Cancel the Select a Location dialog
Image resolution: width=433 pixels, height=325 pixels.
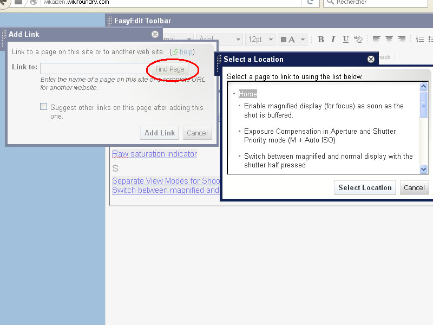[414, 187]
